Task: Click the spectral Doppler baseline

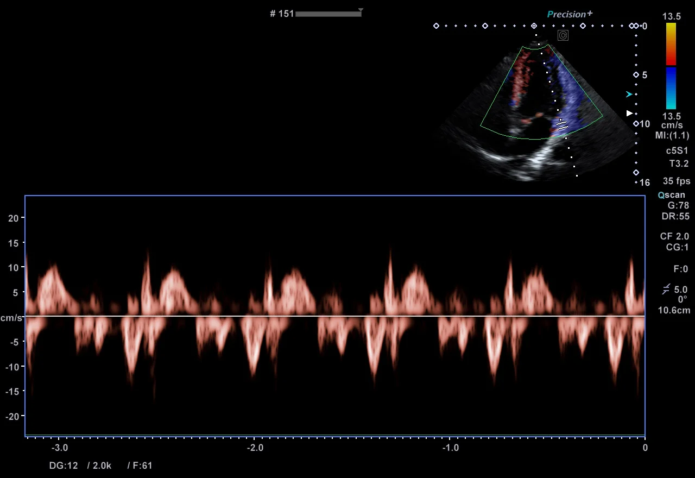Action: tap(335, 316)
